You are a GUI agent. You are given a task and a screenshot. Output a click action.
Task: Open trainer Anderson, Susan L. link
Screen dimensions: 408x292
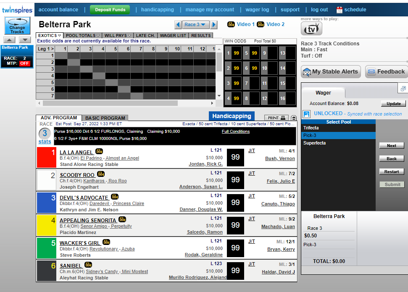[201, 187]
